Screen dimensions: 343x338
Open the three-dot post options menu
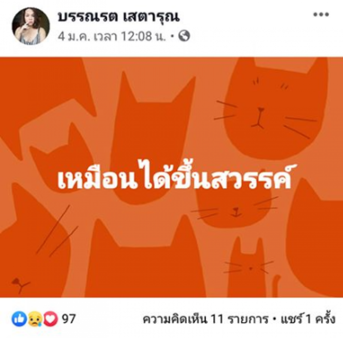[x=321, y=15]
